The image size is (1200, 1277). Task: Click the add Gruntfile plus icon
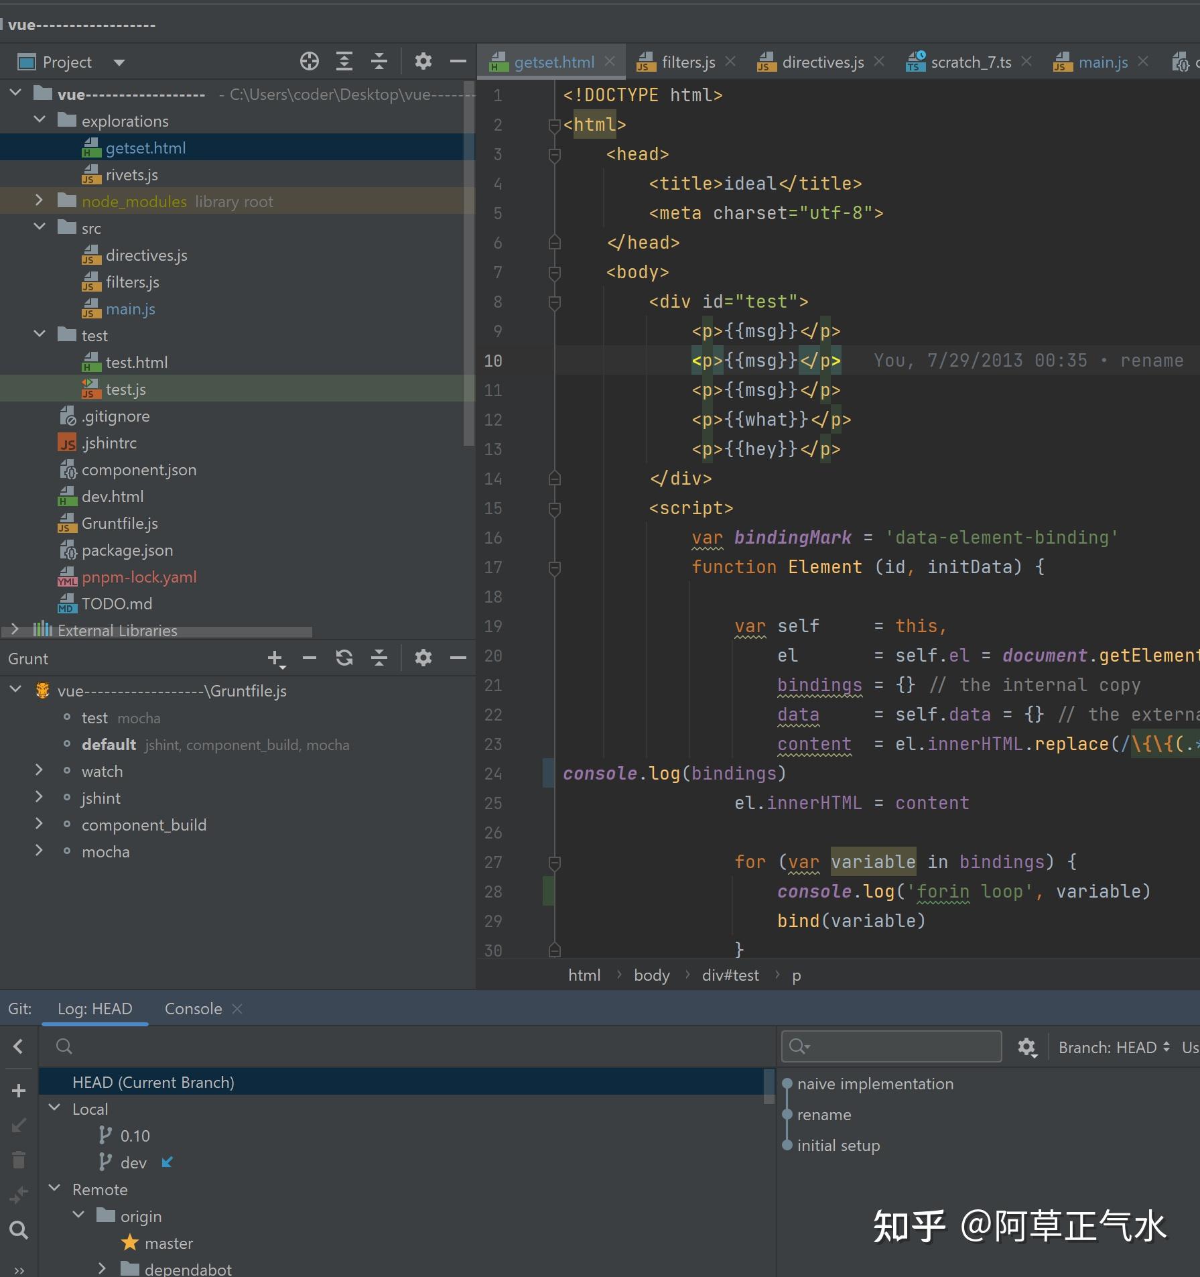point(275,658)
